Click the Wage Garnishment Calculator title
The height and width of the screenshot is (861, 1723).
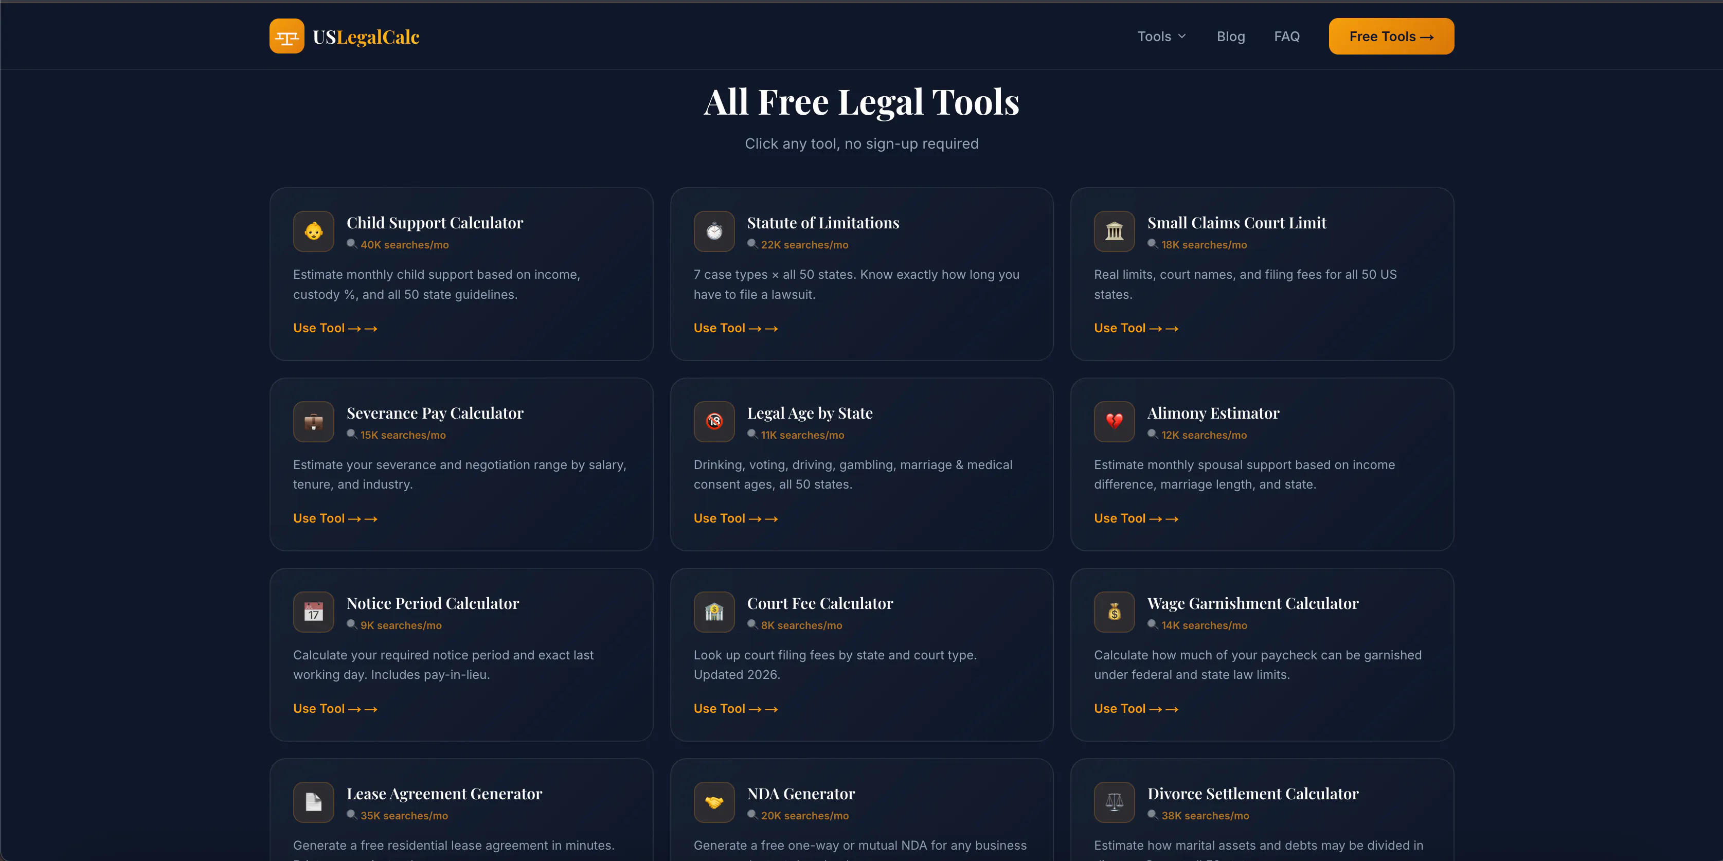pos(1253,603)
